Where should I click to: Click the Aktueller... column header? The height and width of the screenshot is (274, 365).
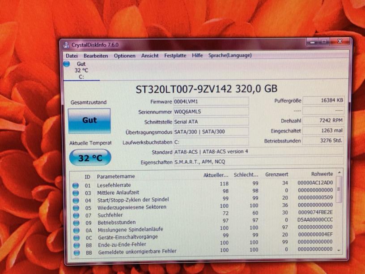(216, 175)
